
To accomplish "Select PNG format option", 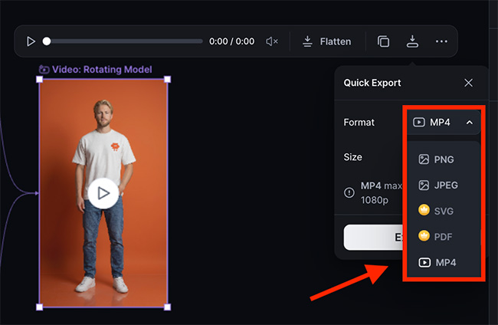I will click(x=444, y=159).
